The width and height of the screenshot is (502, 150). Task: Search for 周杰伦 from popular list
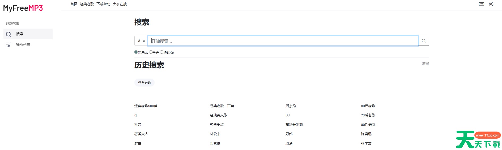click(x=291, y=106)
